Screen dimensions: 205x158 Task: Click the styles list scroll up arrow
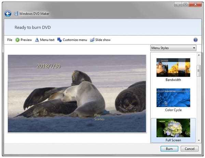pos(199,55)
